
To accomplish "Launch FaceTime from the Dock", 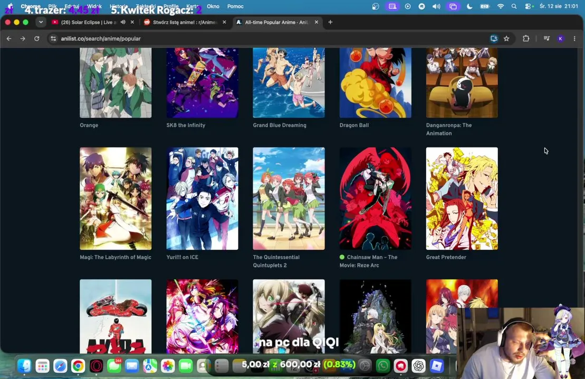I will [186, 366].
